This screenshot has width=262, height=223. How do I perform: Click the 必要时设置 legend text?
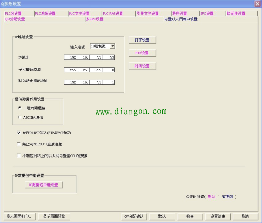(195, 197)
